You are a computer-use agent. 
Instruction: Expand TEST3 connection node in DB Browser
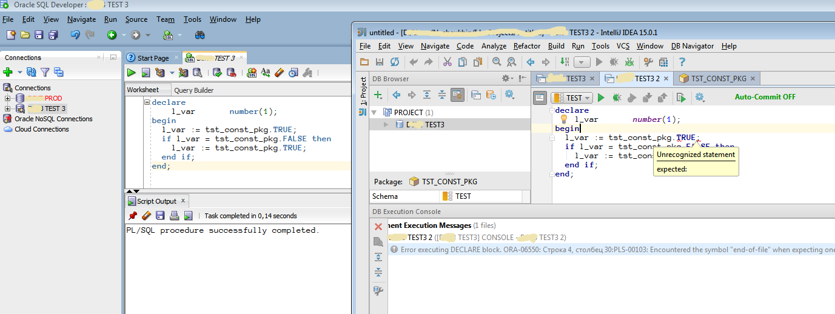tap(386, 124)
